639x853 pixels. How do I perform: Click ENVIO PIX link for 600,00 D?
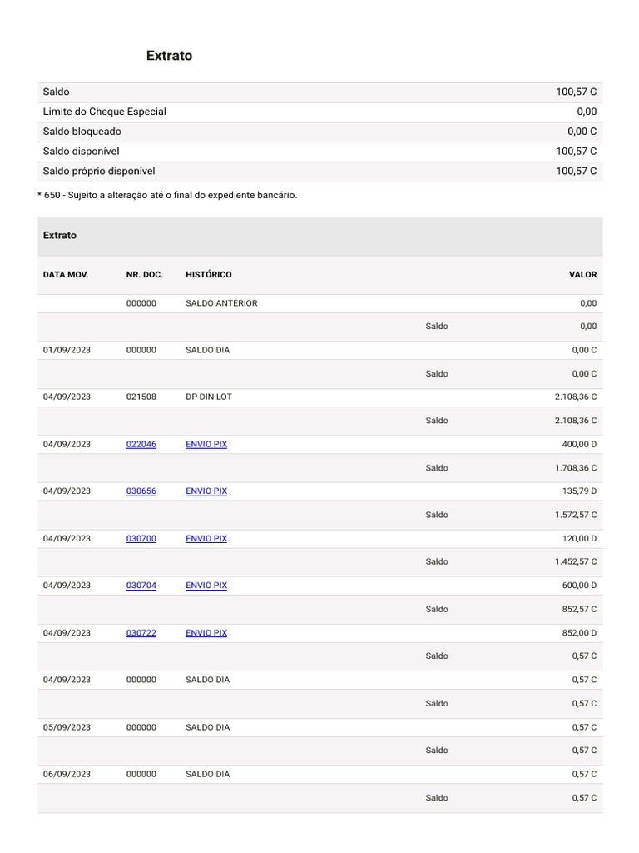[206, 586]
